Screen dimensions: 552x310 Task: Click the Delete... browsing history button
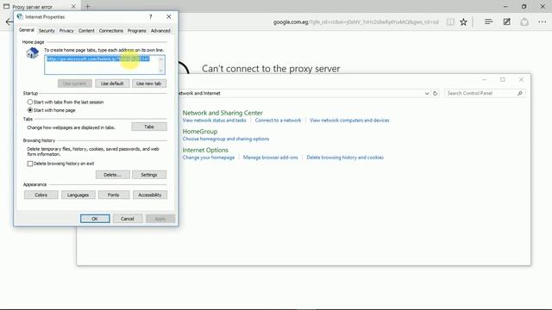pyautogui.click(x=112, y=175)
